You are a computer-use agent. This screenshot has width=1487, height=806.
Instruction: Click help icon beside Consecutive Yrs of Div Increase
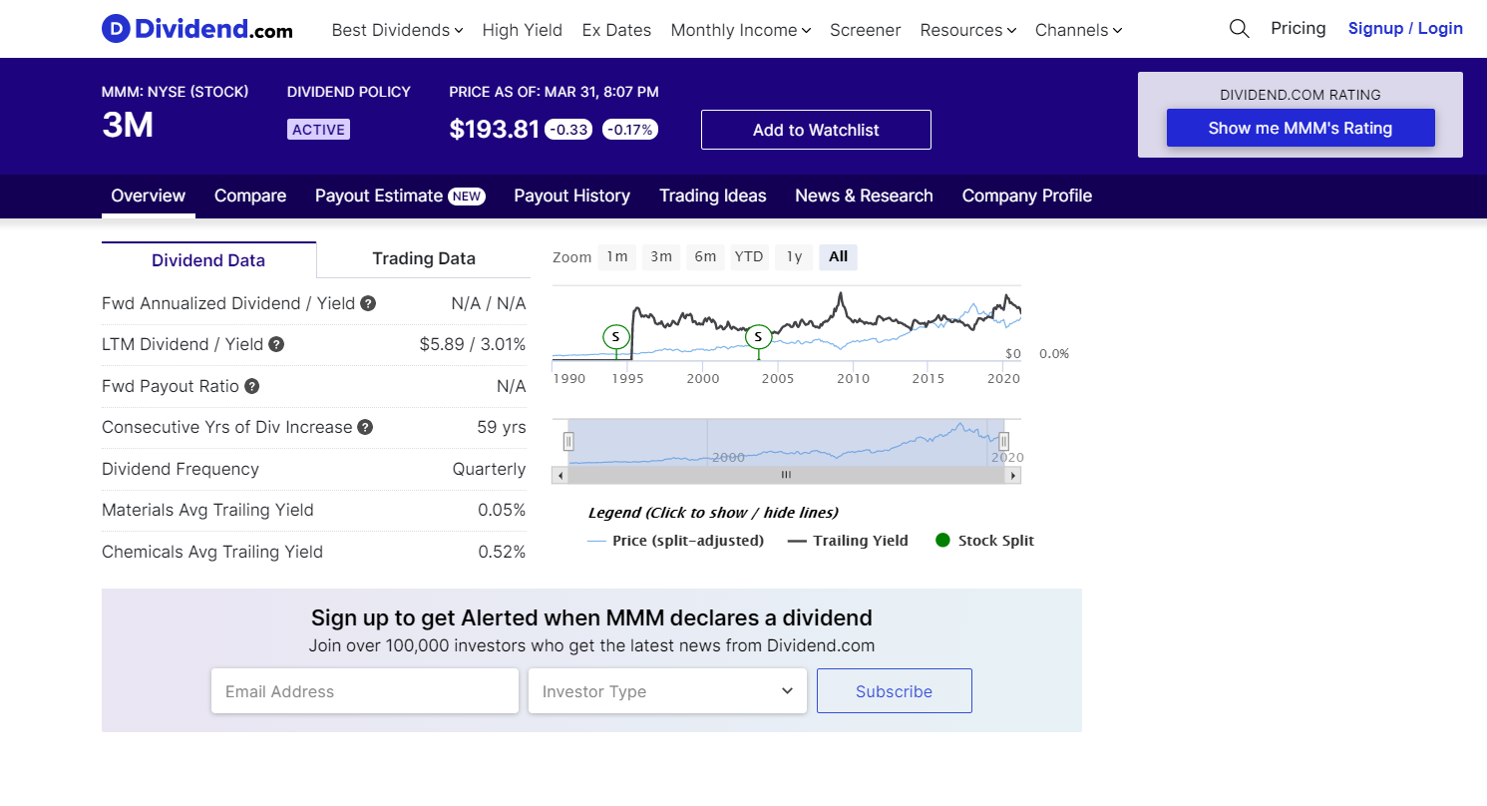click(x=365, y=427)
